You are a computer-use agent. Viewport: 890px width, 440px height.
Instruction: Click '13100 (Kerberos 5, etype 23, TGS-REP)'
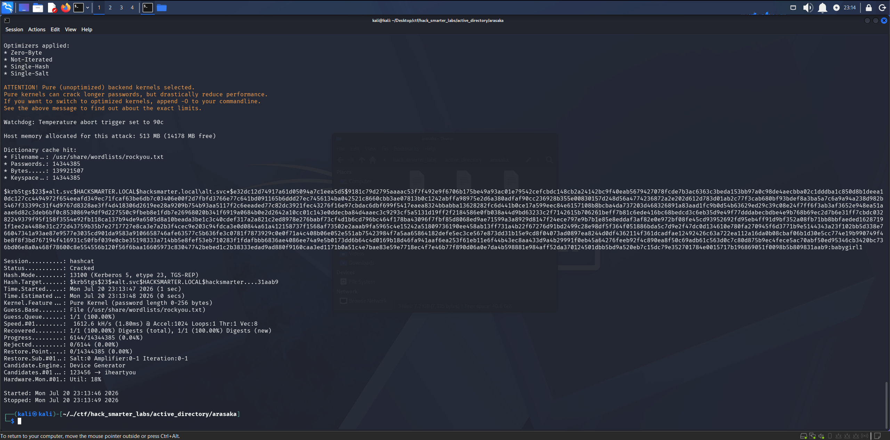[134, 275]
